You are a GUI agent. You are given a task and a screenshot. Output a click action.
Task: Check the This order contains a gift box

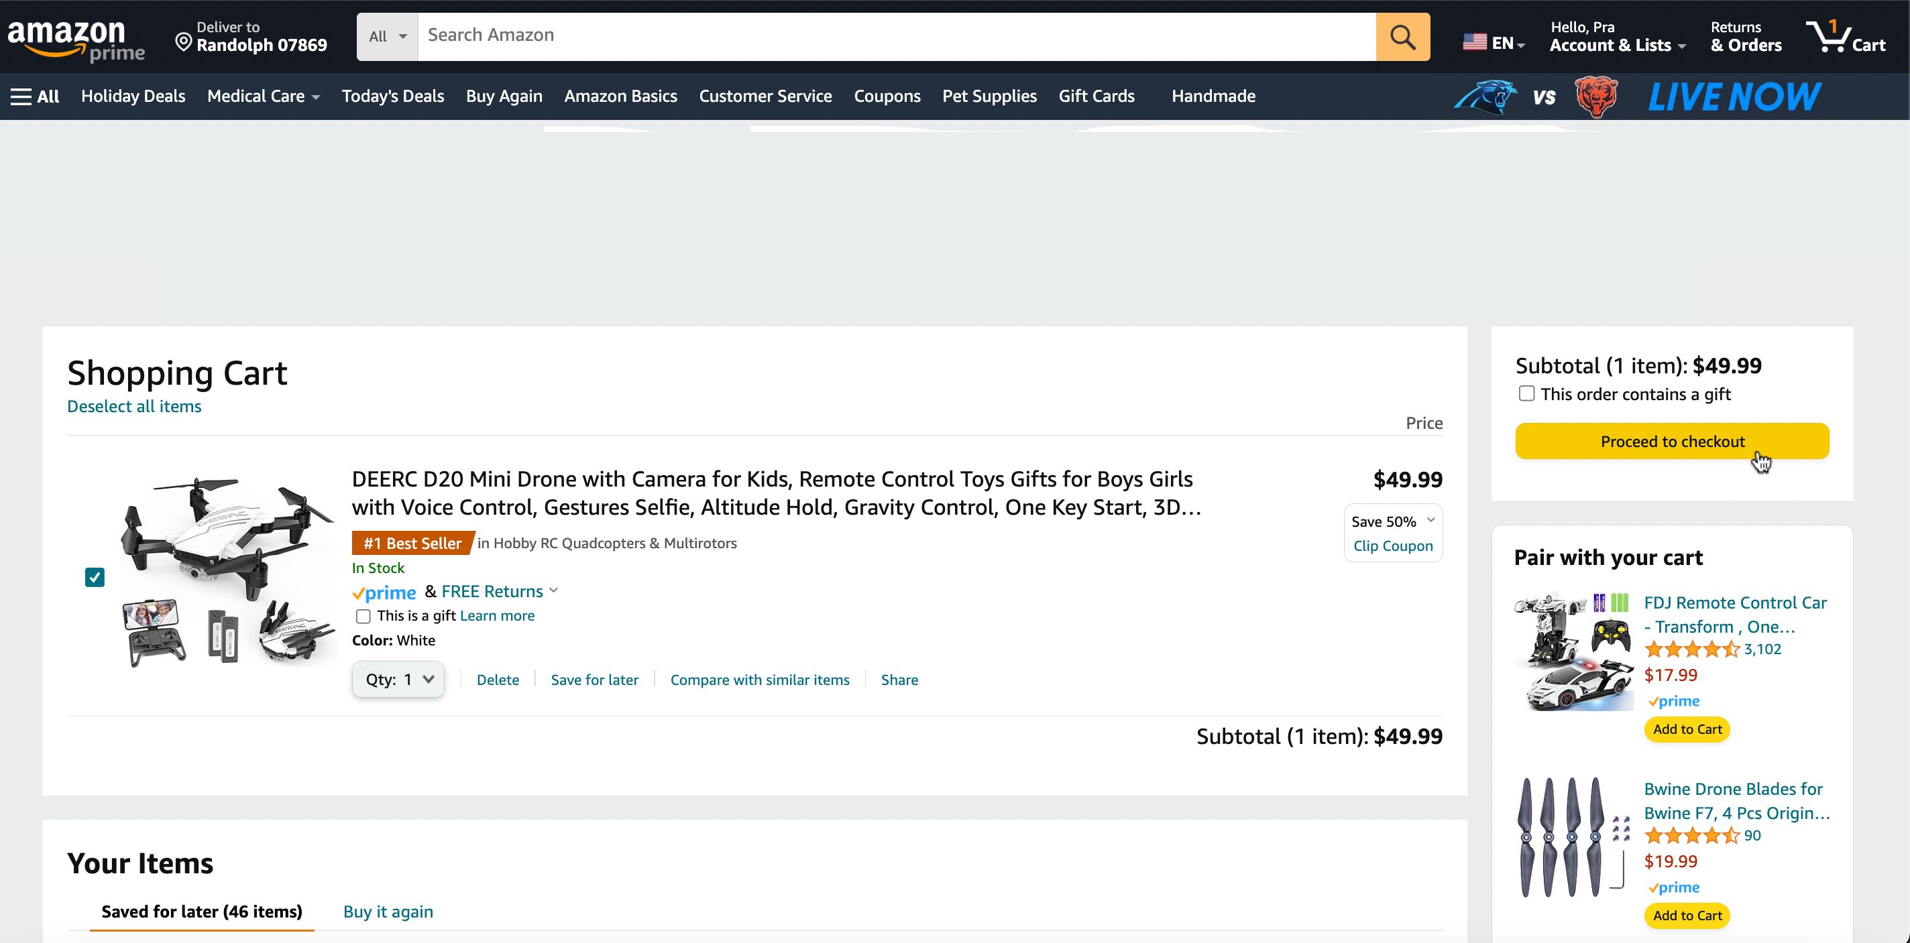[1526, 393]
